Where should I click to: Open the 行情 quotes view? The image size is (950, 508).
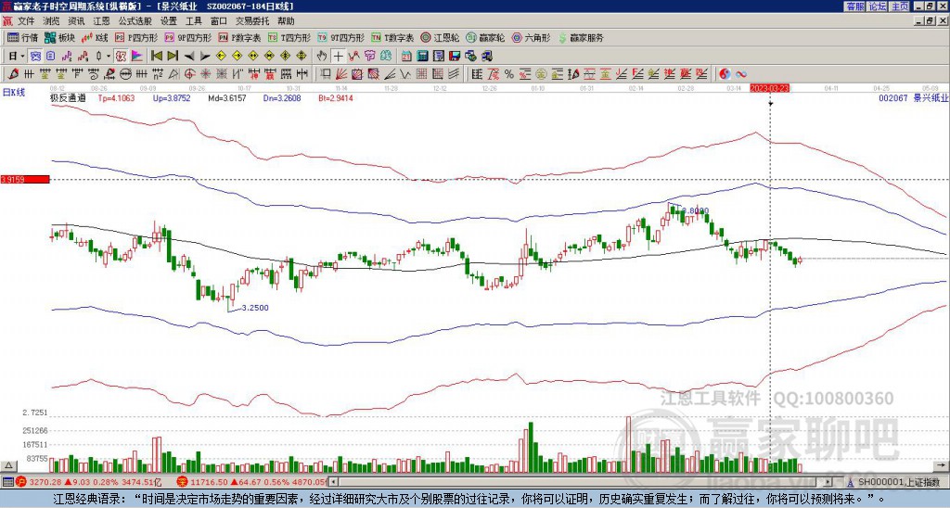point(23,37)
